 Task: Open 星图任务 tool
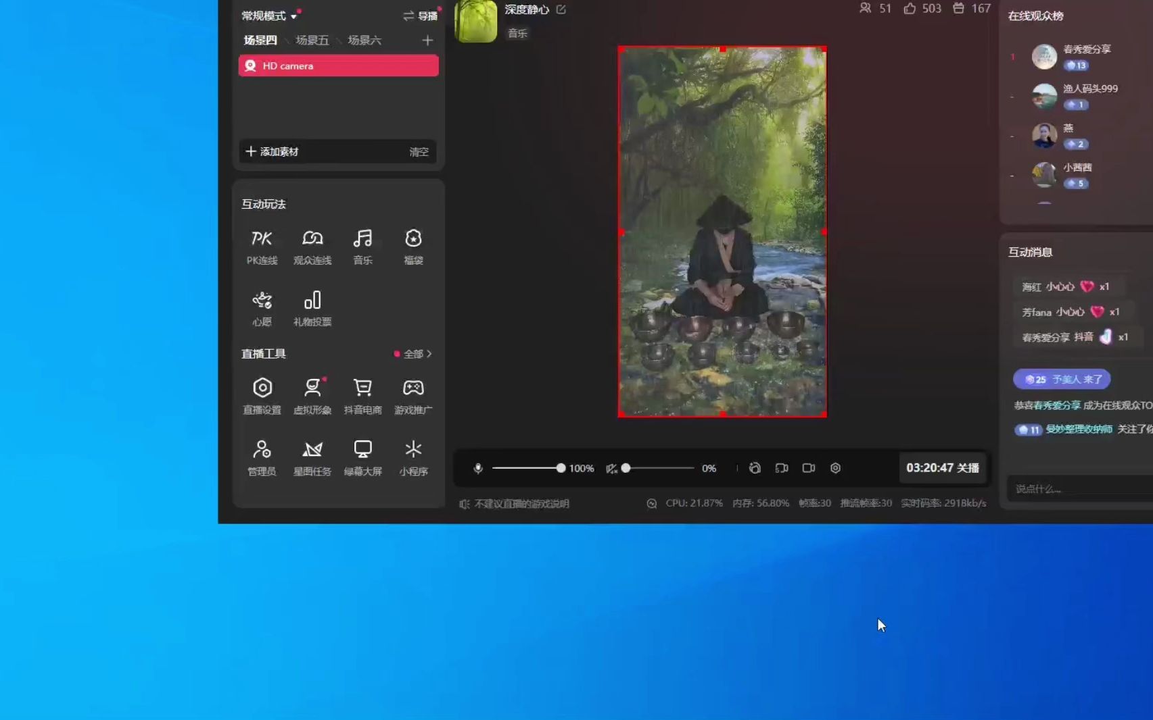click(x=312, y=457)
